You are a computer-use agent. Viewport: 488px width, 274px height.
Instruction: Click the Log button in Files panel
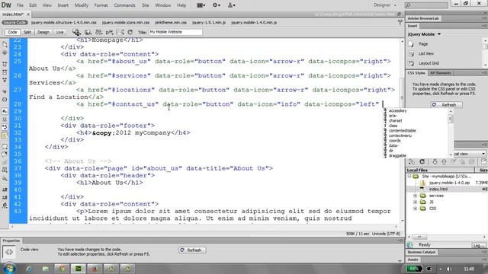(x=478, y=245)
